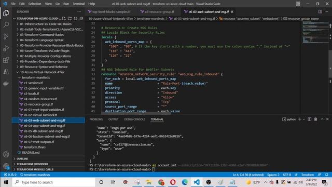This screenshot has height=187, width=332.
Task: Open Source Control view
Action: click(6, 36)
